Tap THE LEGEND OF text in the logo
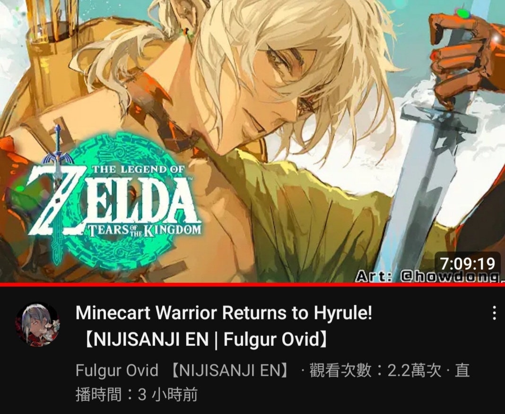Viewport: 505px width, 414px height. coord(139,170)
